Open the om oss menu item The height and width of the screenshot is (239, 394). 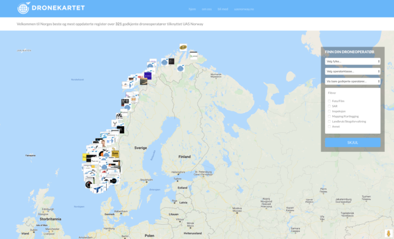coord(206,9)
